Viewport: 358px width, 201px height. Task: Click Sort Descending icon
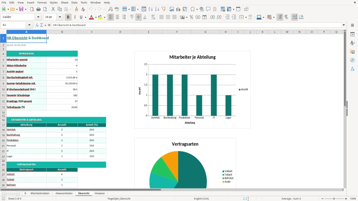point(157,9)
